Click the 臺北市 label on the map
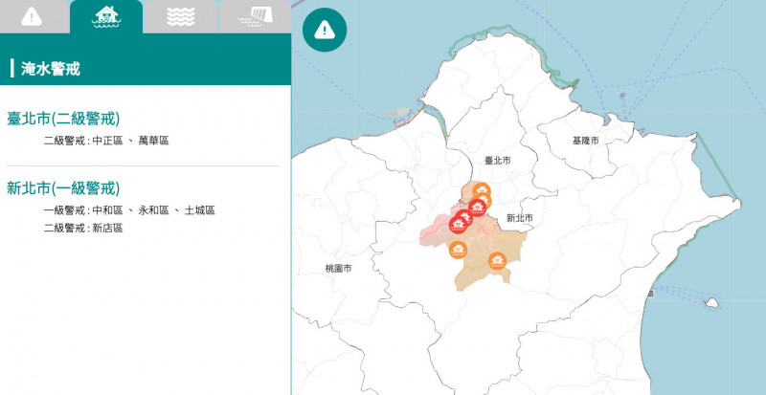The width and height of the screenshot is (766, 395). [498, 161]
